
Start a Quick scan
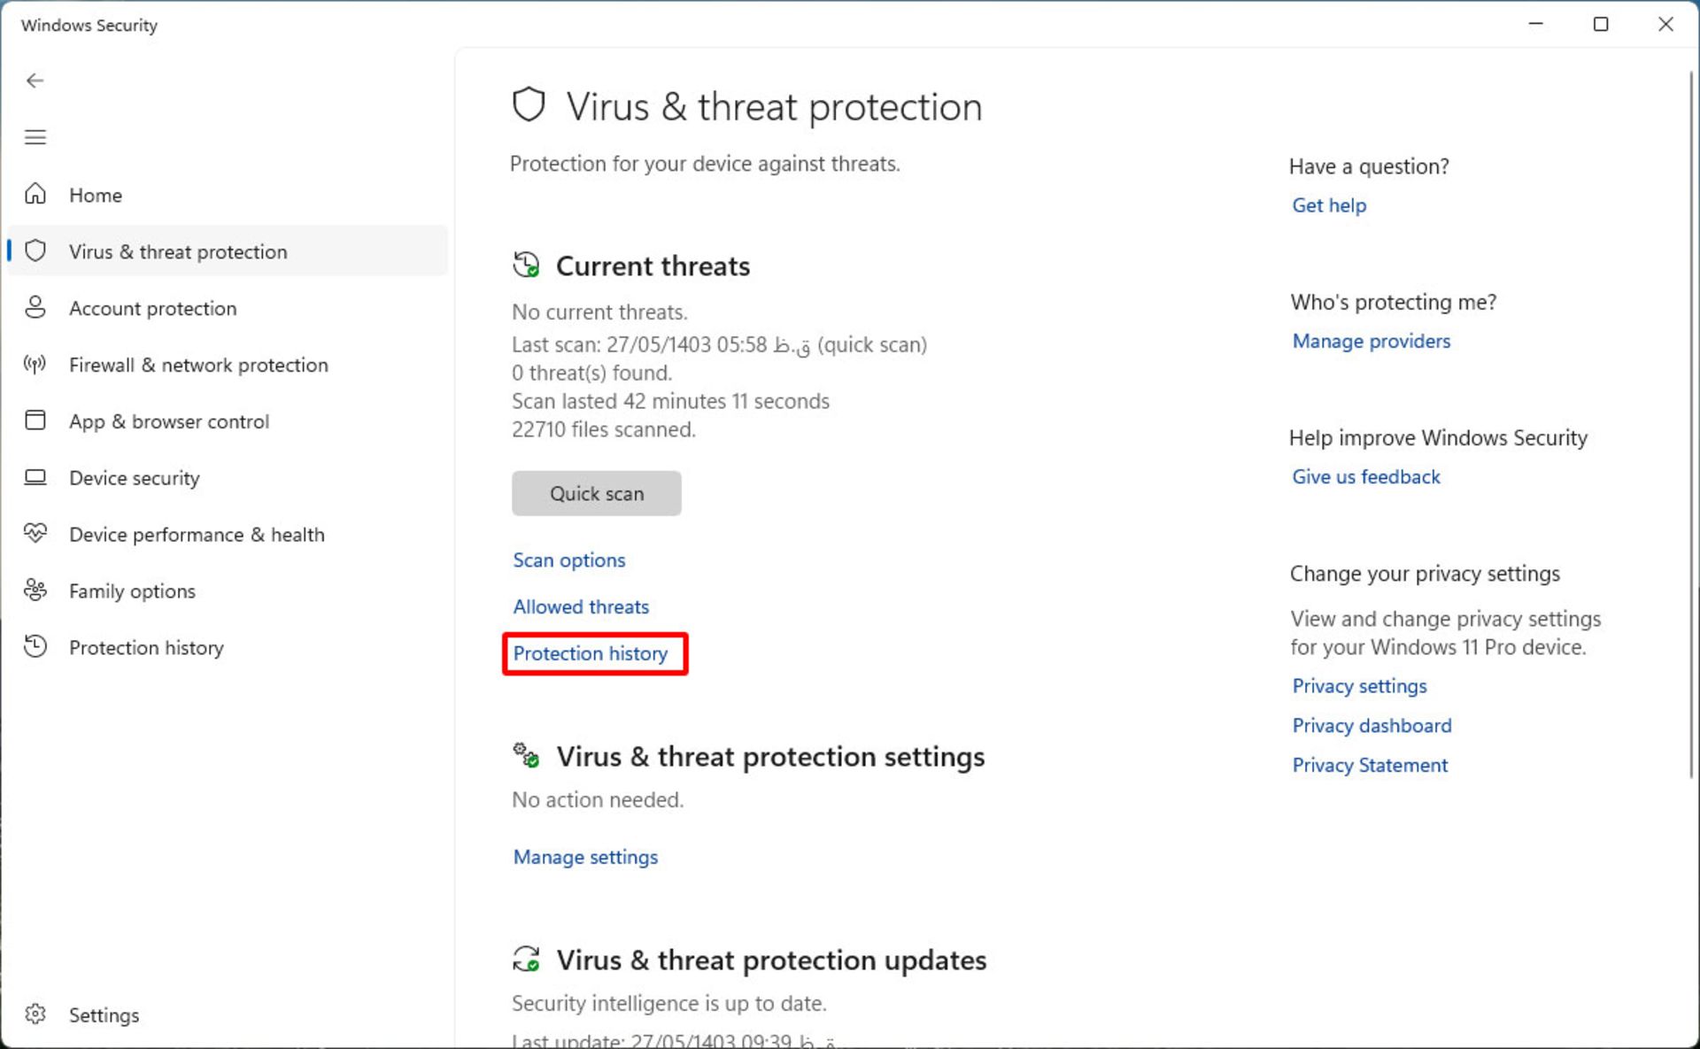(597, 493)
